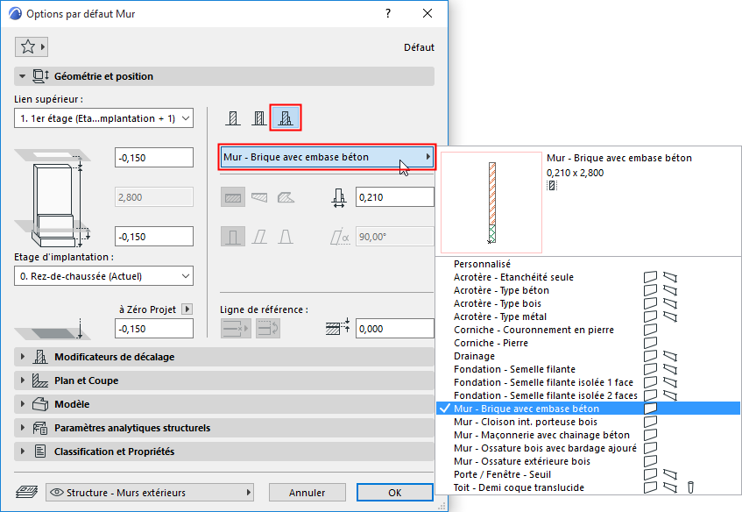Click the OK button
742x512 pixels.
[x=395, y=493]
